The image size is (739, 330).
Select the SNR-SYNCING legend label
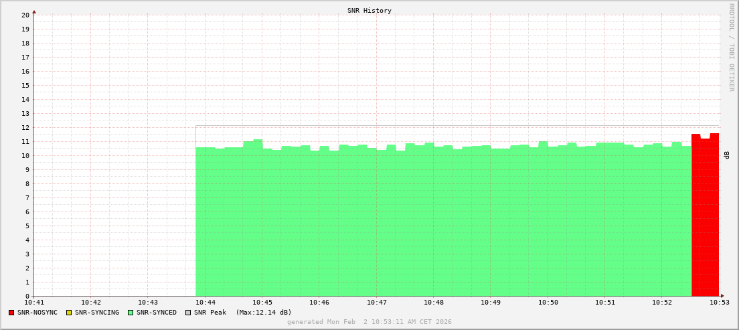[x=96, y=313]
